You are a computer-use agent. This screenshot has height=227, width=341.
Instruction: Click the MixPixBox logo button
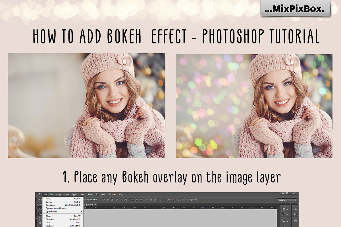(x=296, y=9)
